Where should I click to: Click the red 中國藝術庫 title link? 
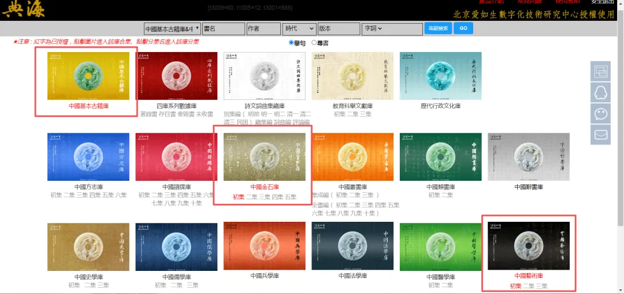pyautogui.click(x=529, y=276)
